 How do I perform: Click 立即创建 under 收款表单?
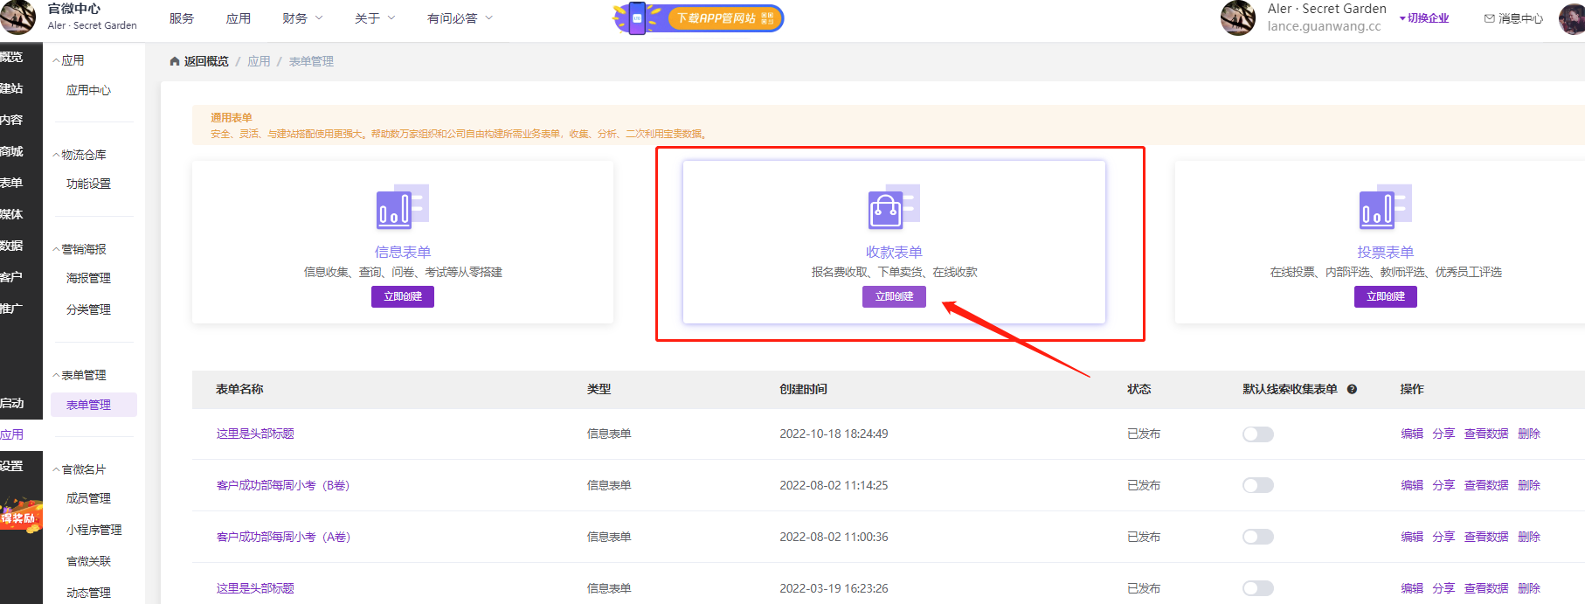pos(894,296)
